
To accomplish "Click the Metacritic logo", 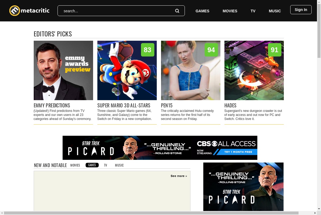I will coord(29,11).
